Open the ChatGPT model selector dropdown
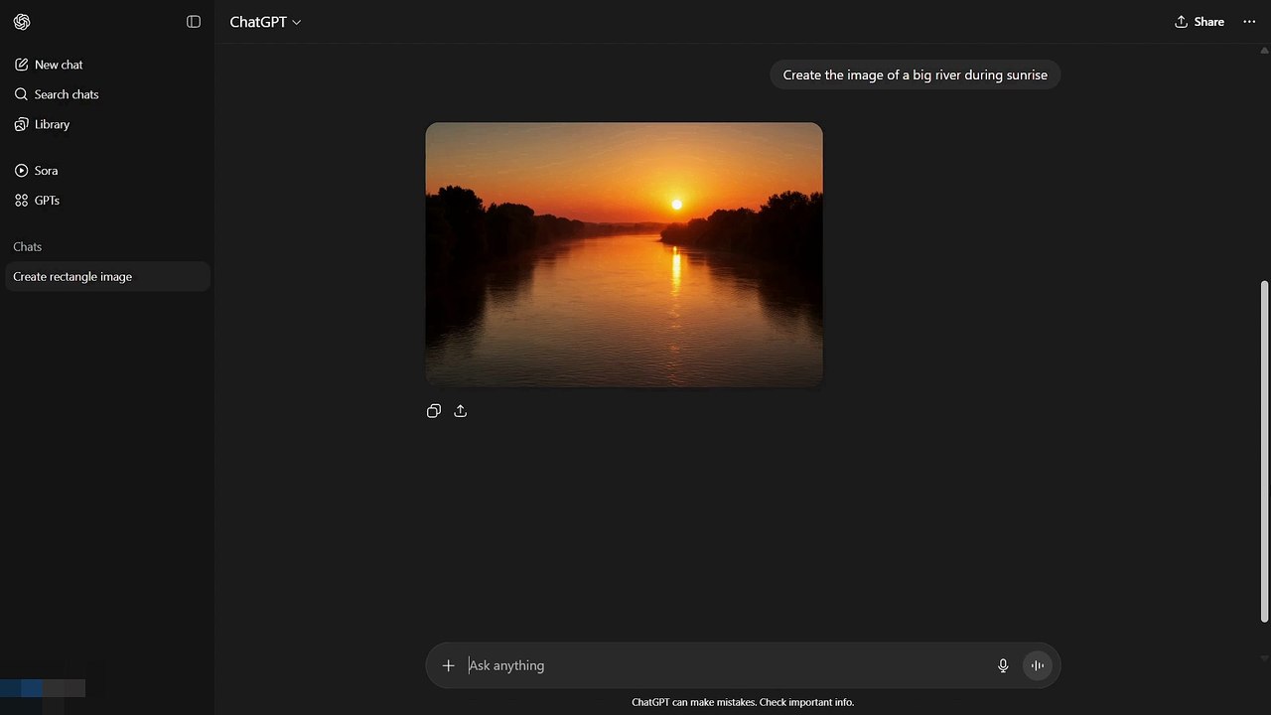This screenshot has height=715, width=1271. point(265,22)
